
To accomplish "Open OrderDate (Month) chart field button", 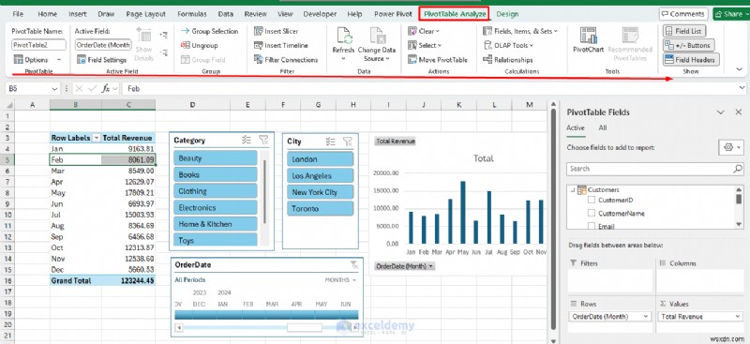I will (x=405, y=266).
